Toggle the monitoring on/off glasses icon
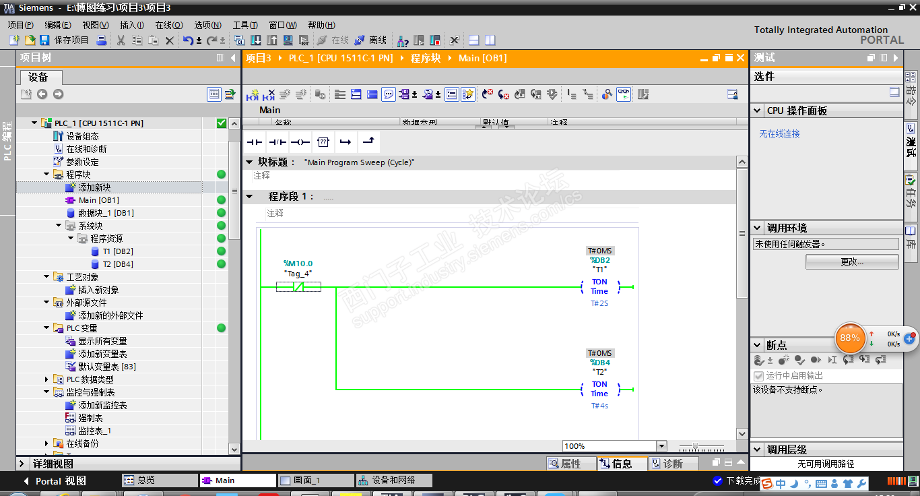 pyautogui.click(x=624, y=94)
